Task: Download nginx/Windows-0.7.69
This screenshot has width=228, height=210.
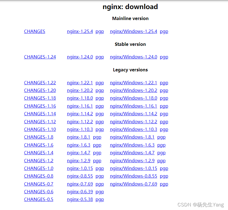Action: point(134,184)
